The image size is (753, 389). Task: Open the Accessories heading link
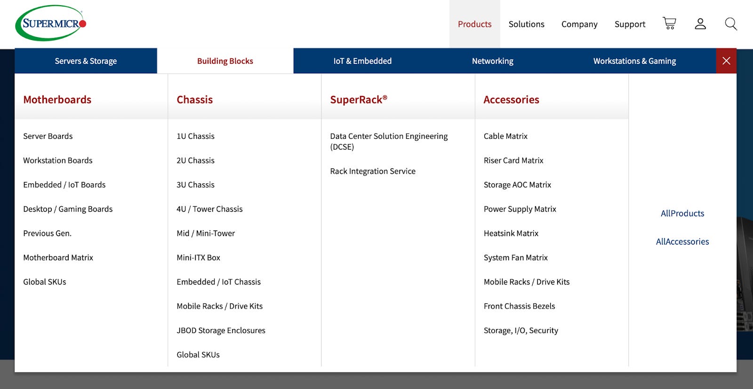(x=511, y=100)
